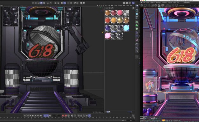Click the first green generator icon in sidebar

pos(137,22)
